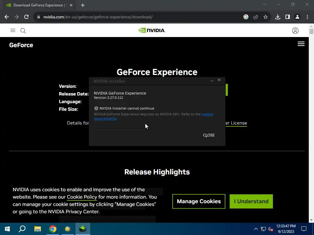The image size is (314, 235).
Task: Open NVIDIA account login icon
Action: pyautogui.click(x=295, y=31)
